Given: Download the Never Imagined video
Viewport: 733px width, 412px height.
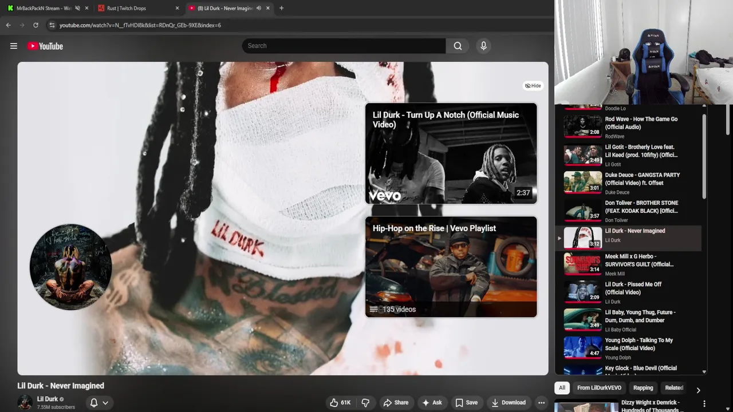Looking at the screenshot, I should click(x=509, y=402).
